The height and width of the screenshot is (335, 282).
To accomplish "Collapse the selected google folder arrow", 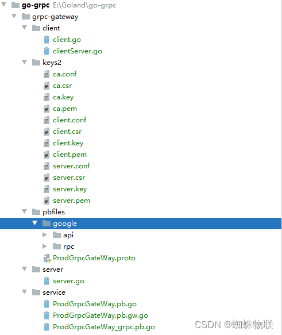I will 35,223.
